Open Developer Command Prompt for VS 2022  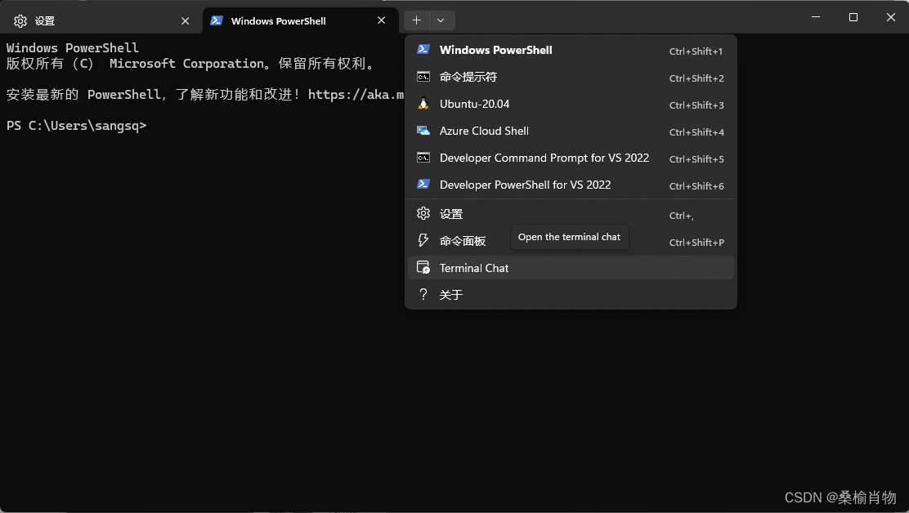tap(571, 158)
